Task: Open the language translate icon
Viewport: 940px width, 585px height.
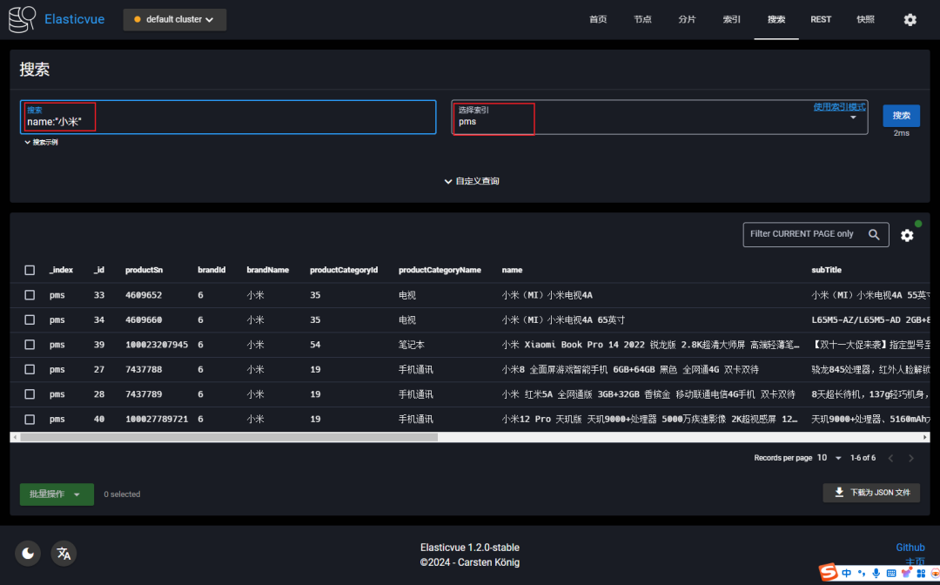Action: pyautogui.click(x=64, y=553)
